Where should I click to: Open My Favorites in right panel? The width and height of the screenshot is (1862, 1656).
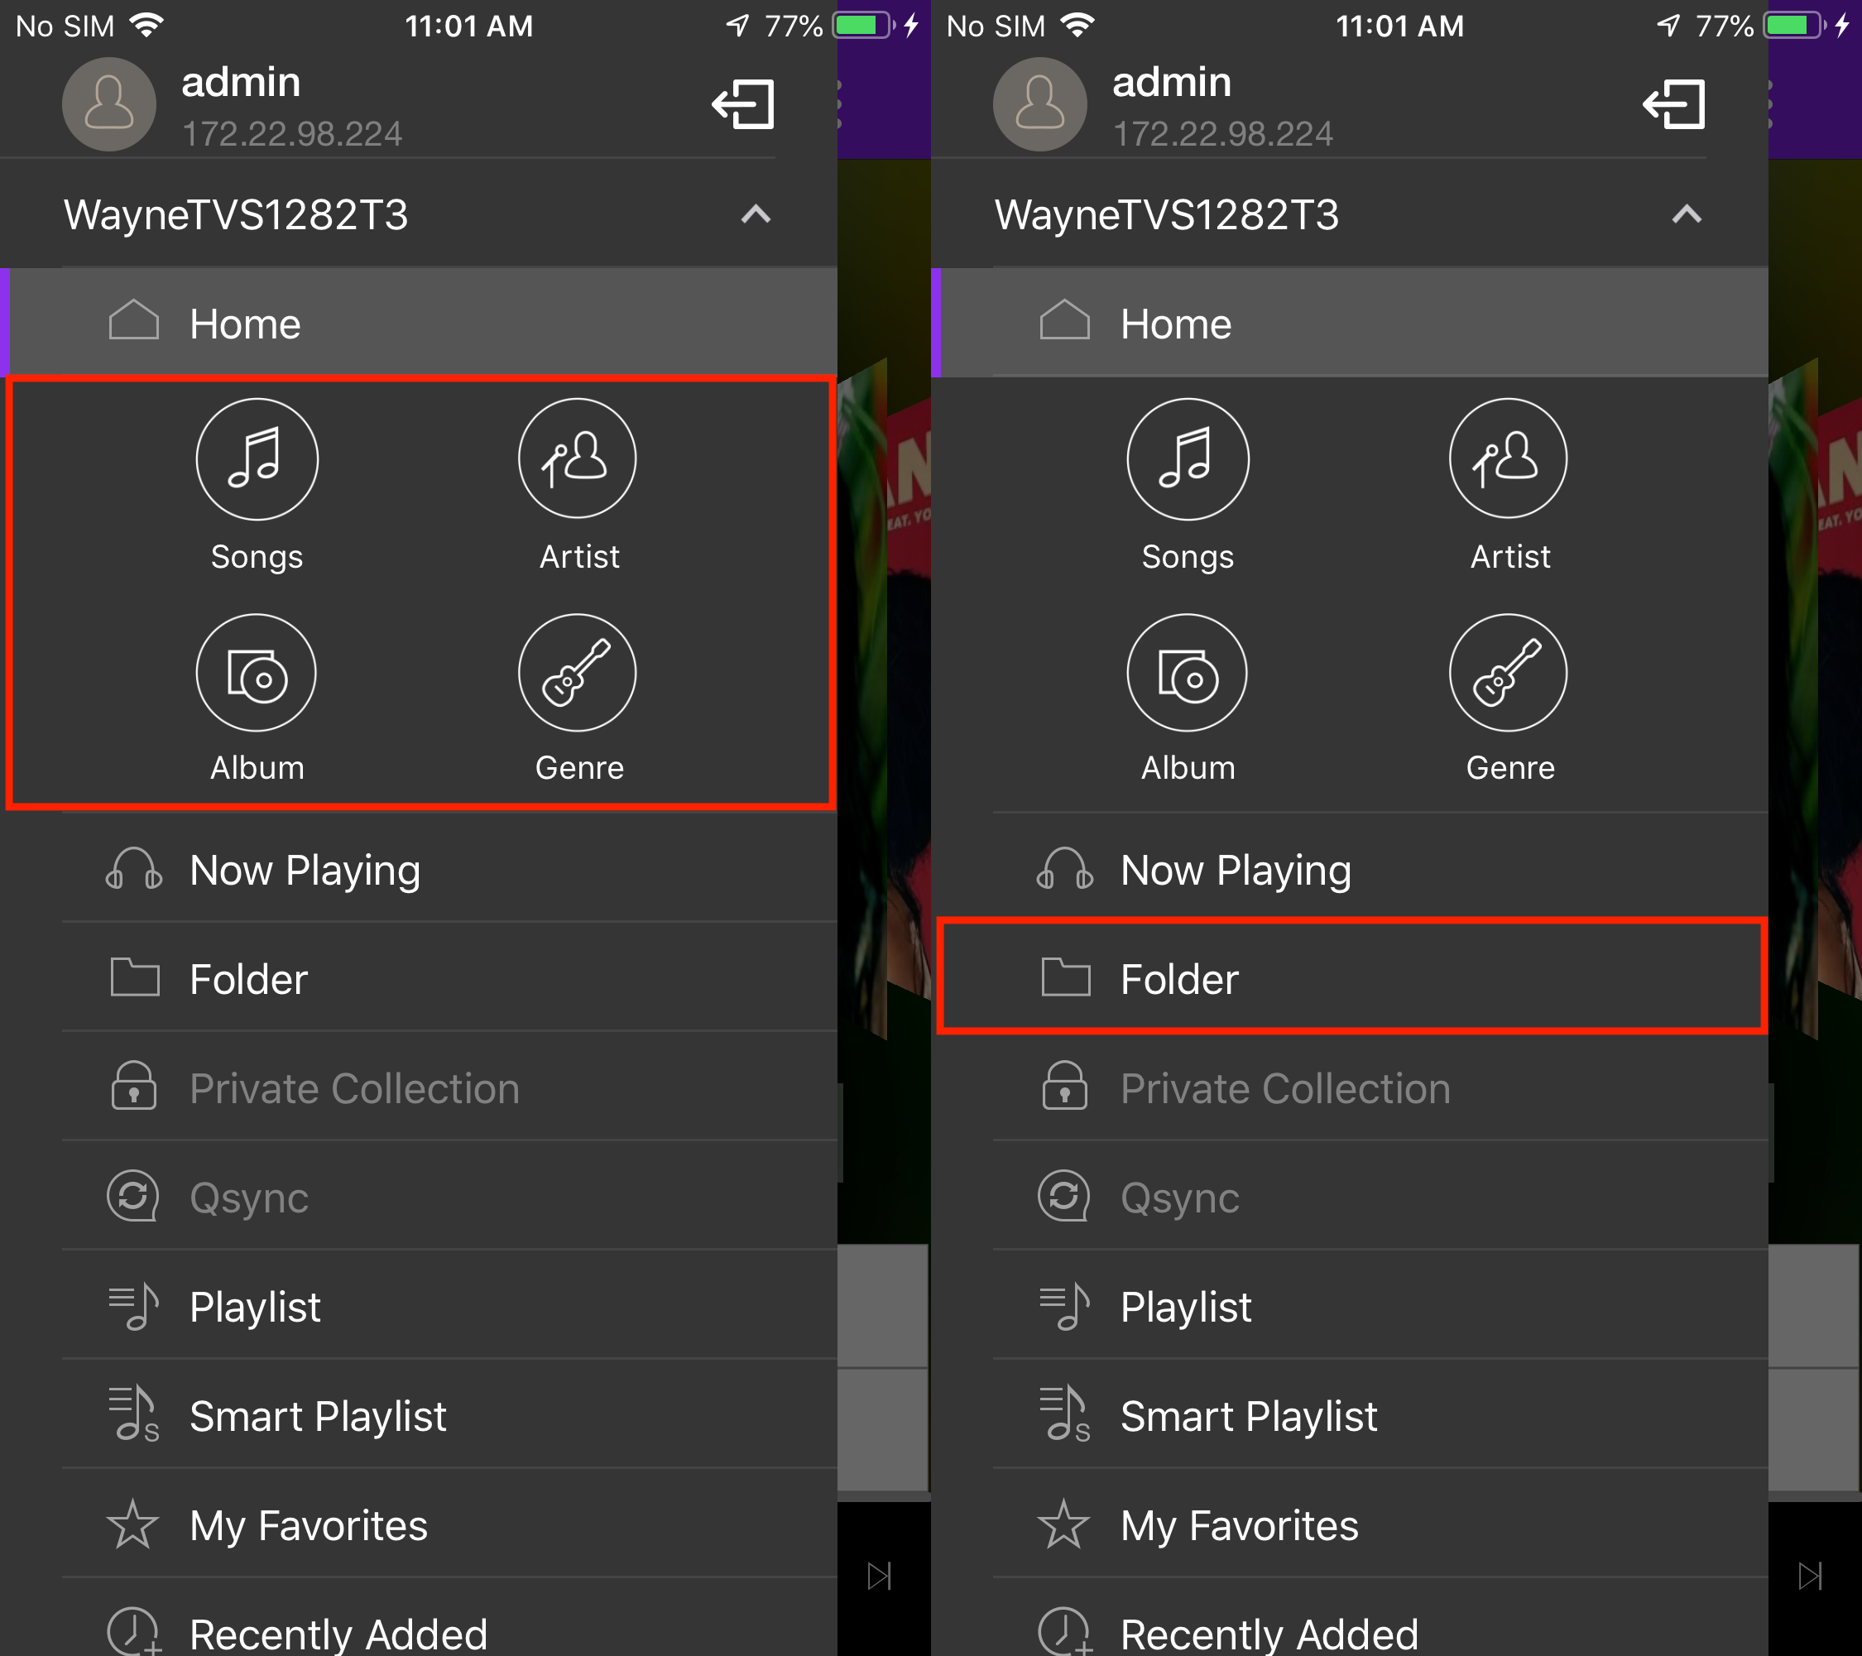click(x=1380, y=1524)
